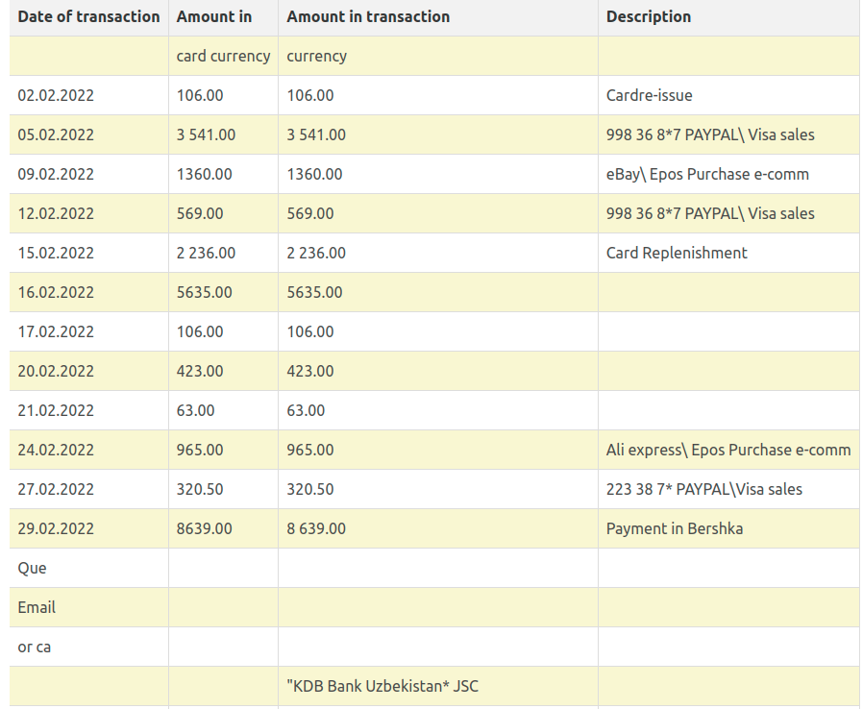Click the 320.50 card currency amount

[x=200, y=489]
